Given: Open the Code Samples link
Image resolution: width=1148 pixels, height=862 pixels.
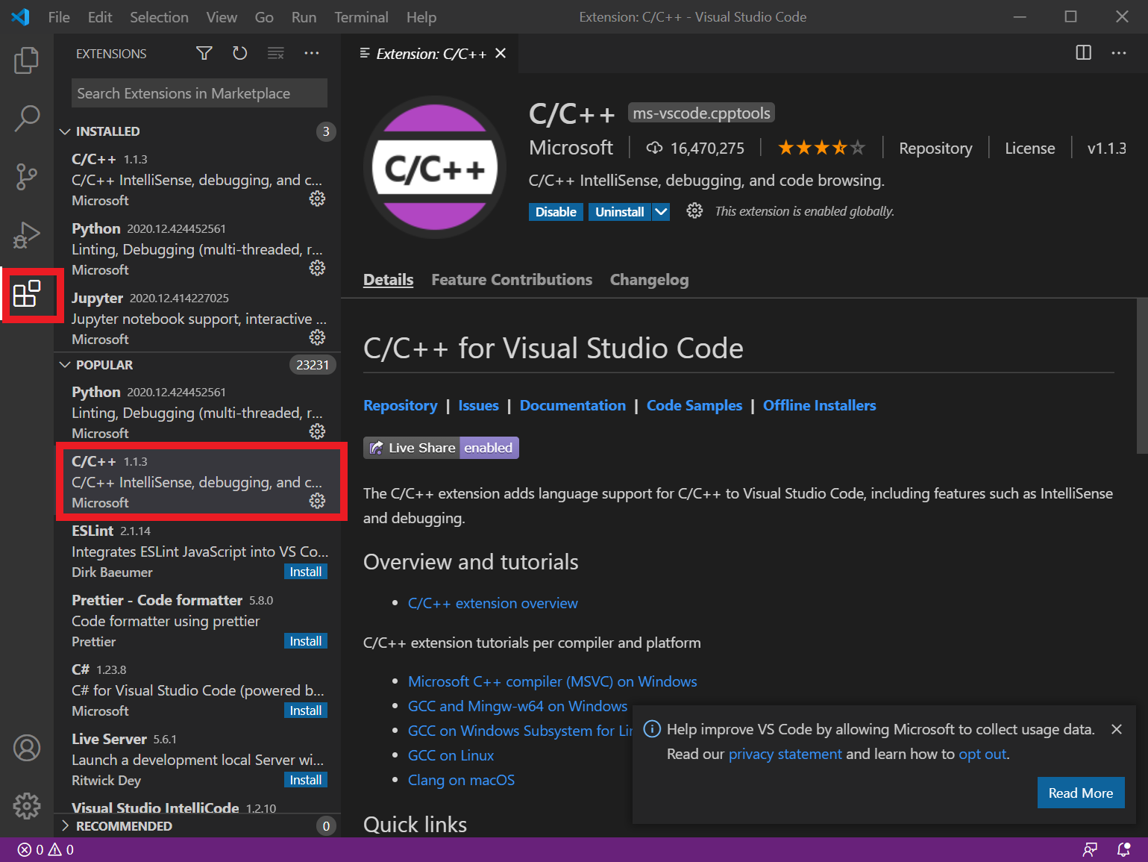Looking at the screenshot, I should (694, 405).
